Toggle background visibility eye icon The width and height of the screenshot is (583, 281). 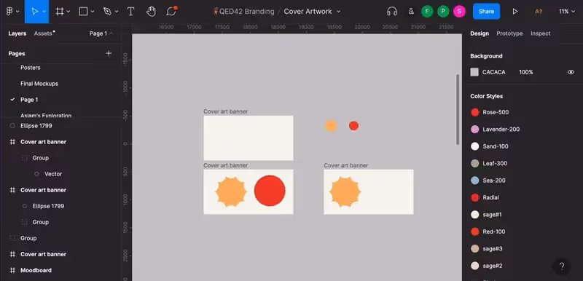[x=571, y=72]
